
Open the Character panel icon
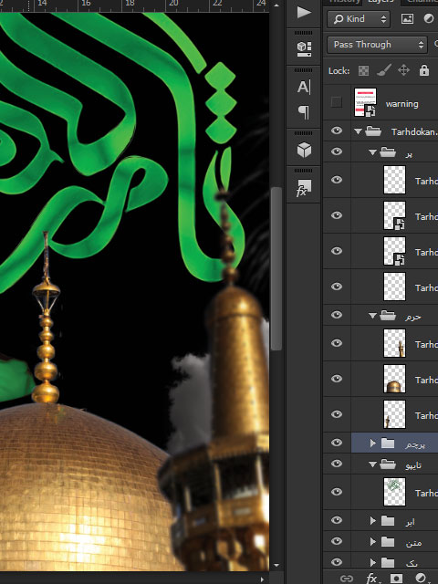tap(304, 88)
